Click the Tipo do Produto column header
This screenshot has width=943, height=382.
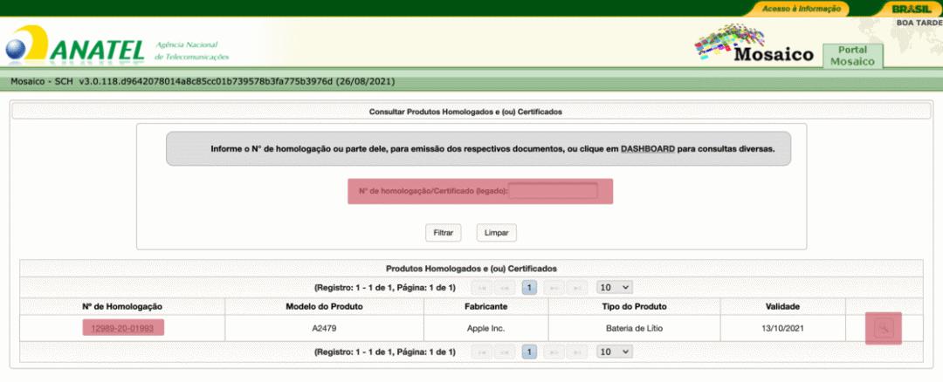coord(634,306)
